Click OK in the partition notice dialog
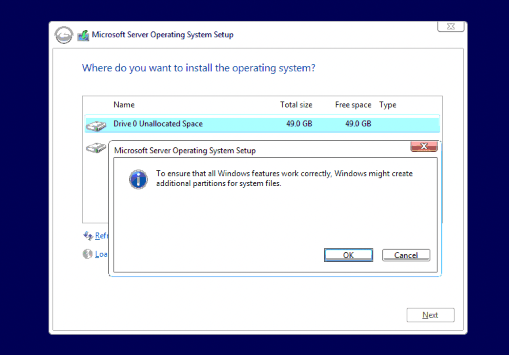Image resolution: width=509 pixels, height=355 pixels. pos(348,255)
